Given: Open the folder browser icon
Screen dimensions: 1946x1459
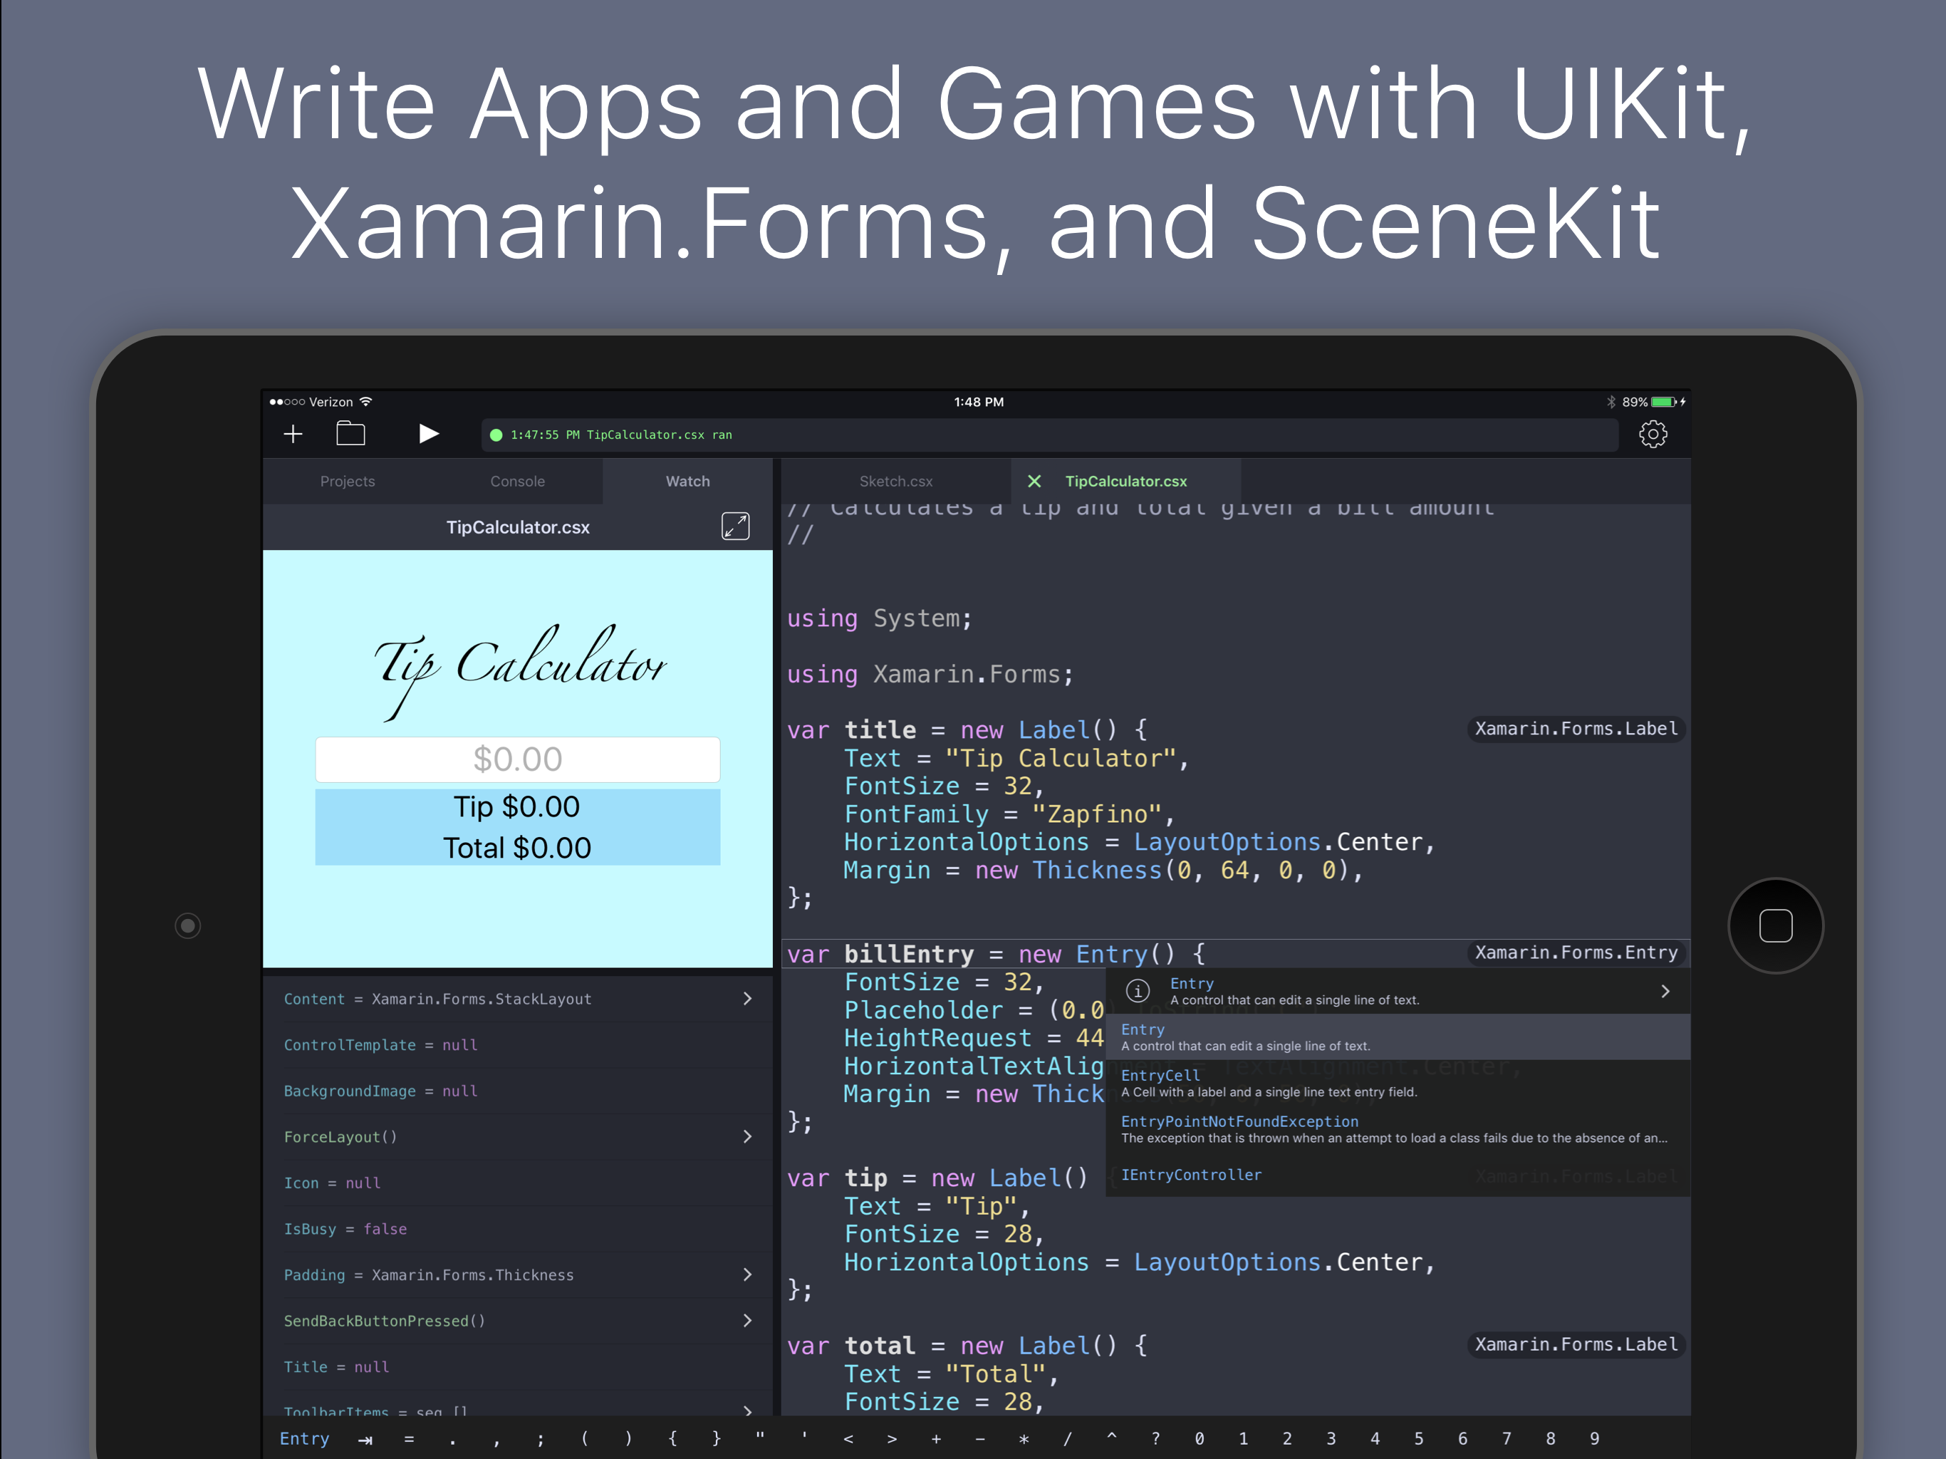Looking at the screenshot, I should [x=351, y=433].
